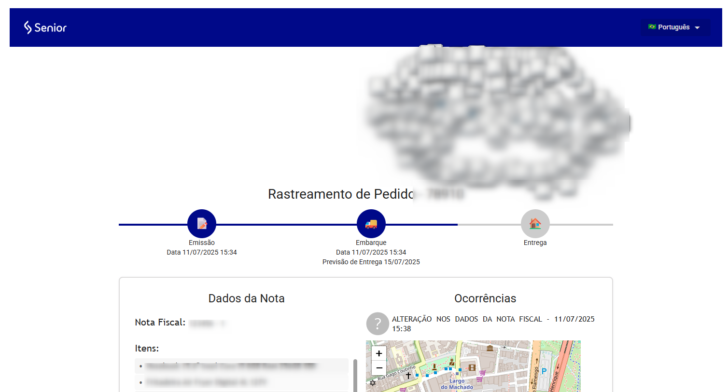
Task: Open the Português language dropdown
Action: 674,27
